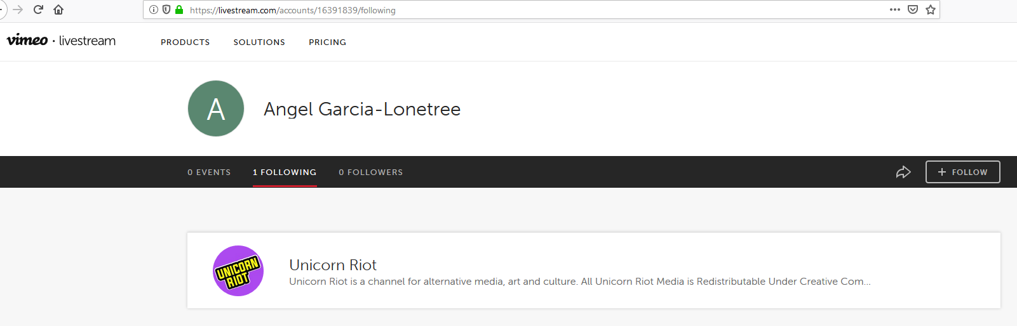This screenshot has height=326, width=1017.
Task: Click the Follow button
Action: coord(962,172)
